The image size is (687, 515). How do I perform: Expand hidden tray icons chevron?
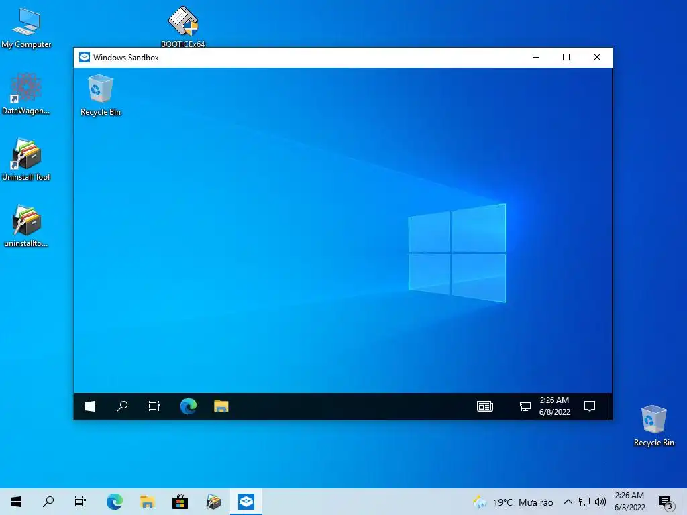coord(568,502)
